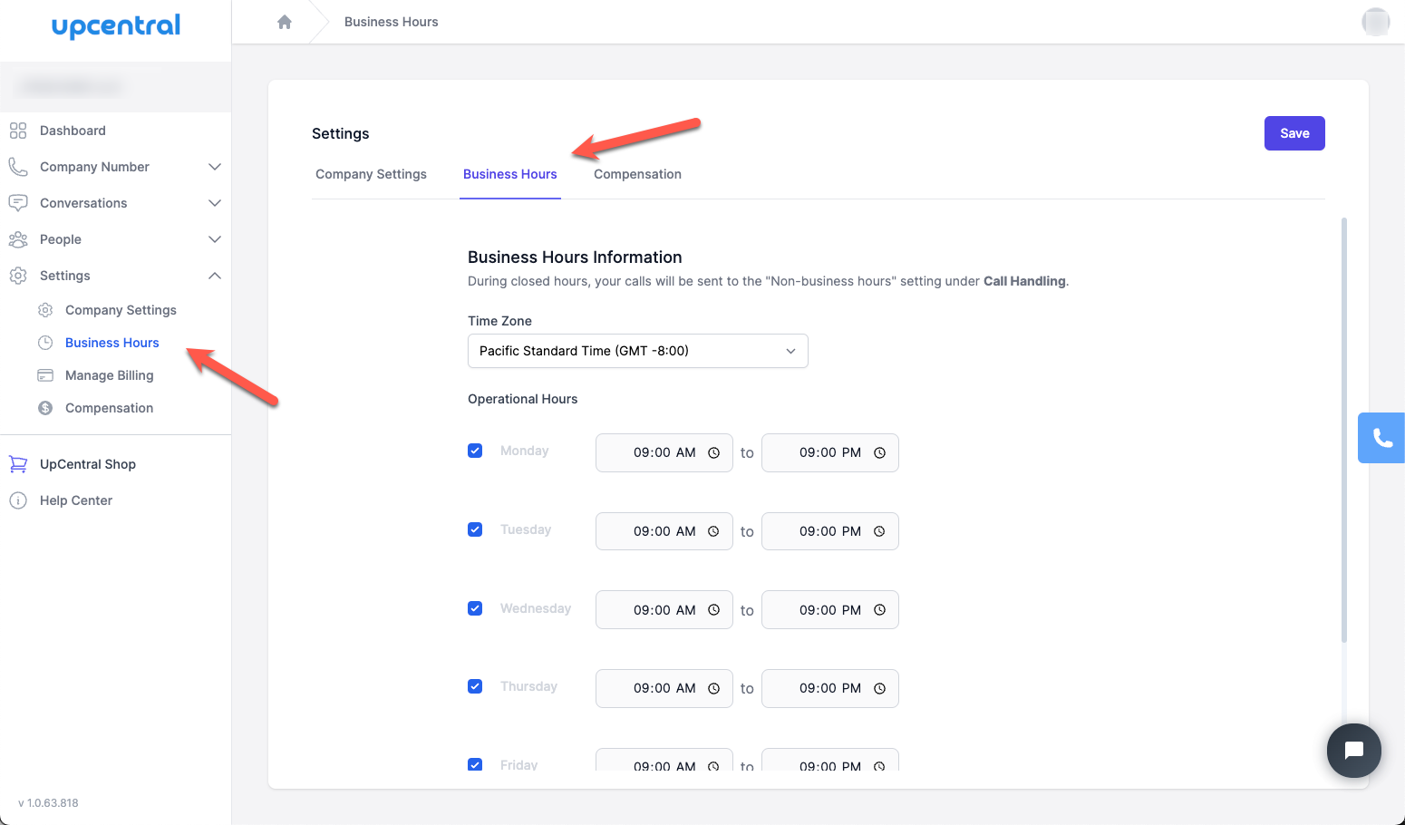Open the user profile avatar

(1375, 22)
